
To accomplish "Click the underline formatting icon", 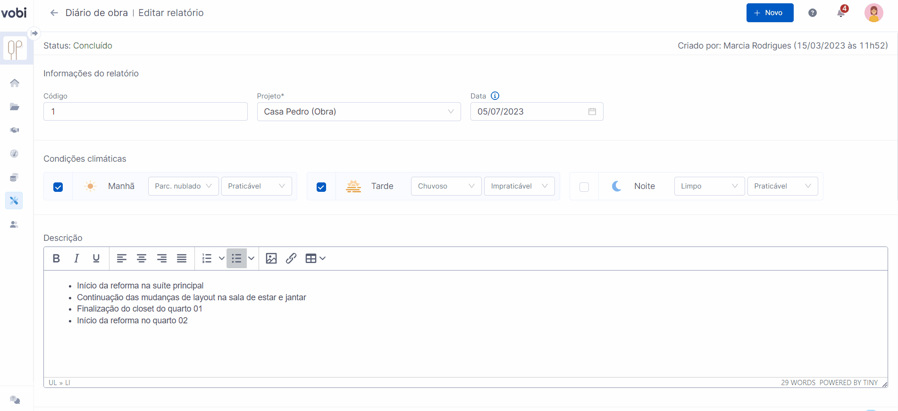I will point(96,258).
